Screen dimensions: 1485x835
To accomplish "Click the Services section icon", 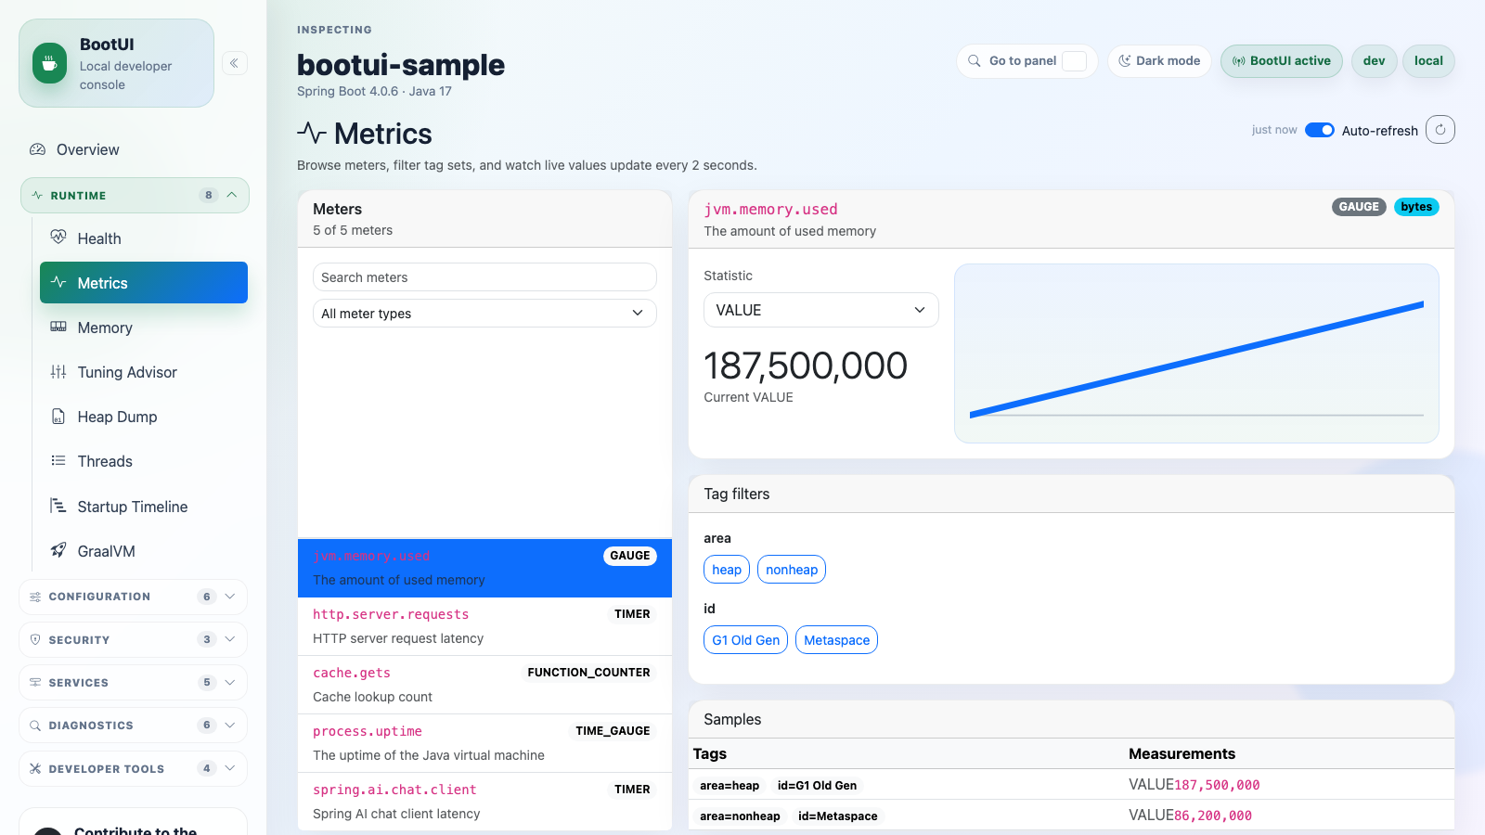I will click(35, 682).
